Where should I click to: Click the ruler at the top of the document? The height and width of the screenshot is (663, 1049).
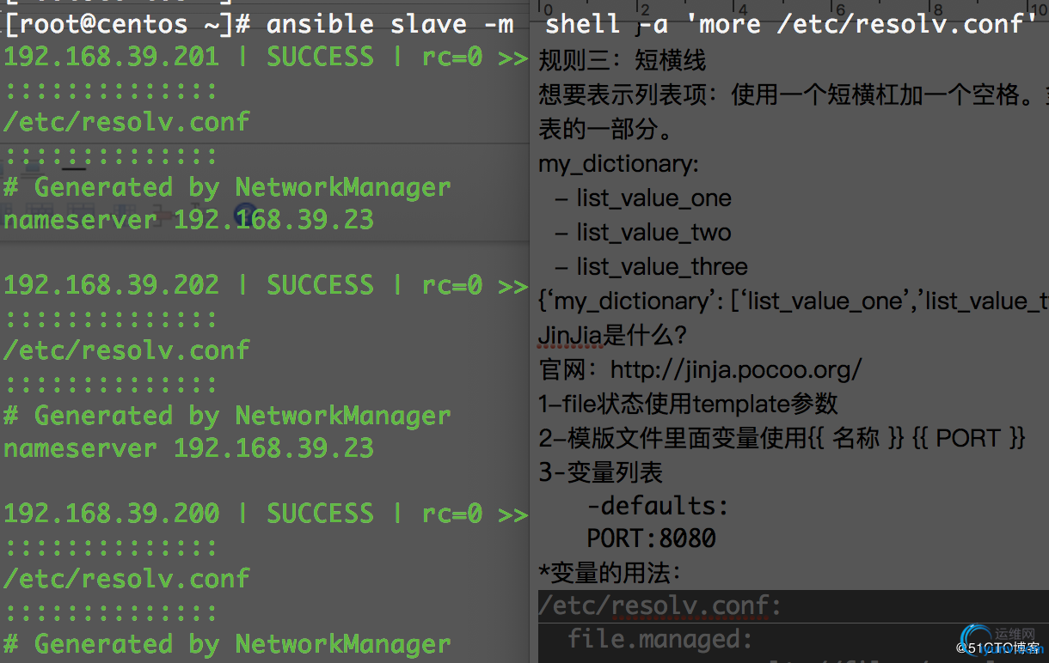point(789,6)
